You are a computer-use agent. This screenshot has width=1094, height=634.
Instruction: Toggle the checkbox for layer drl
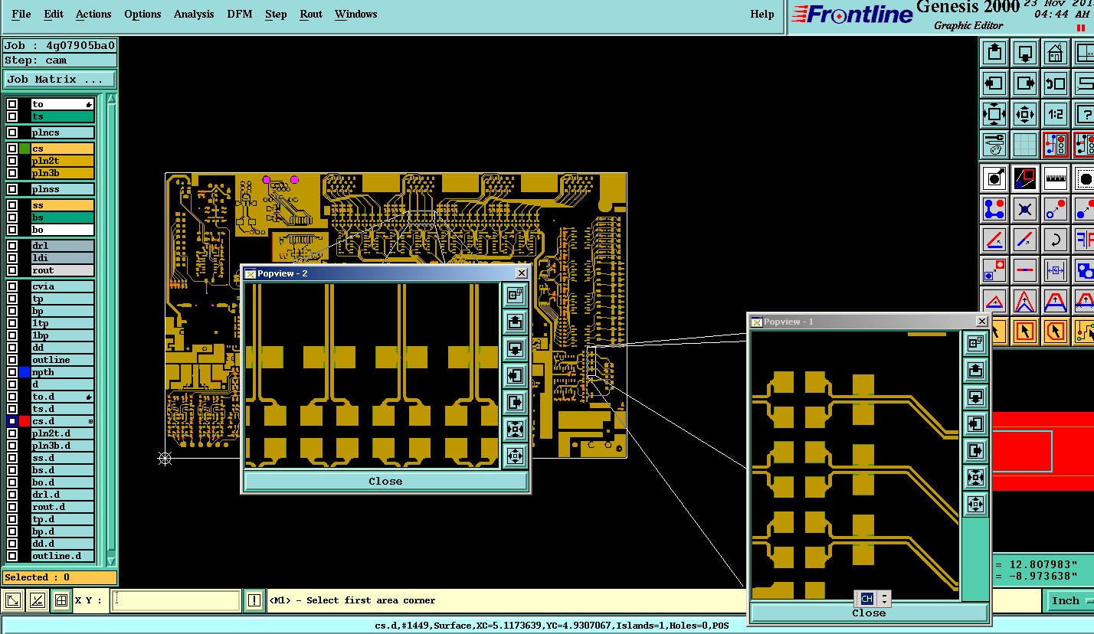[12, 246]
